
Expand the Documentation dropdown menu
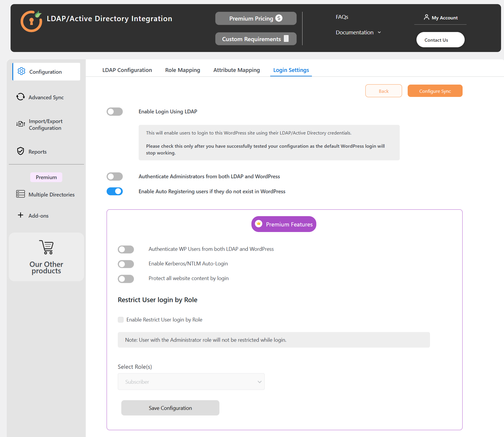click(358, 33)
